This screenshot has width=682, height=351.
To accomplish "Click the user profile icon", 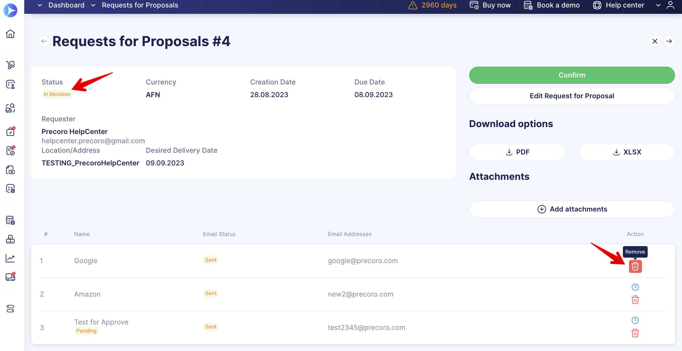I will click(x=670, y=5).
